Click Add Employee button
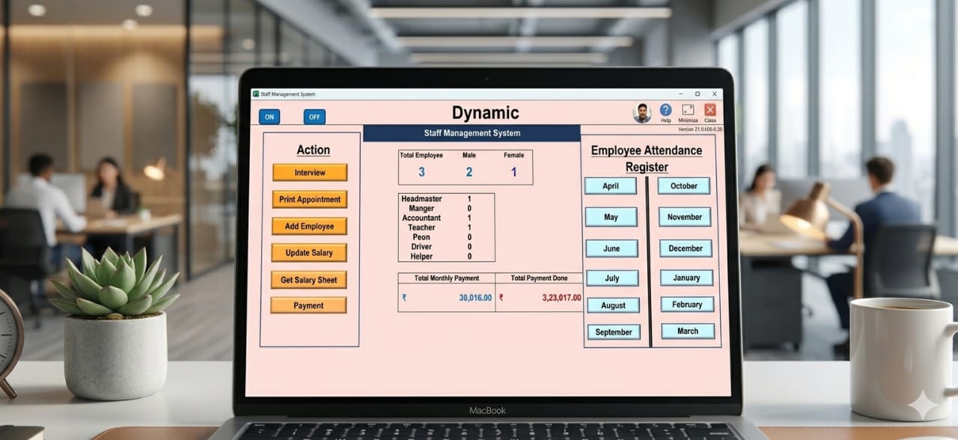This screenshot has height=440, width=958. click(x=309, y=226)
